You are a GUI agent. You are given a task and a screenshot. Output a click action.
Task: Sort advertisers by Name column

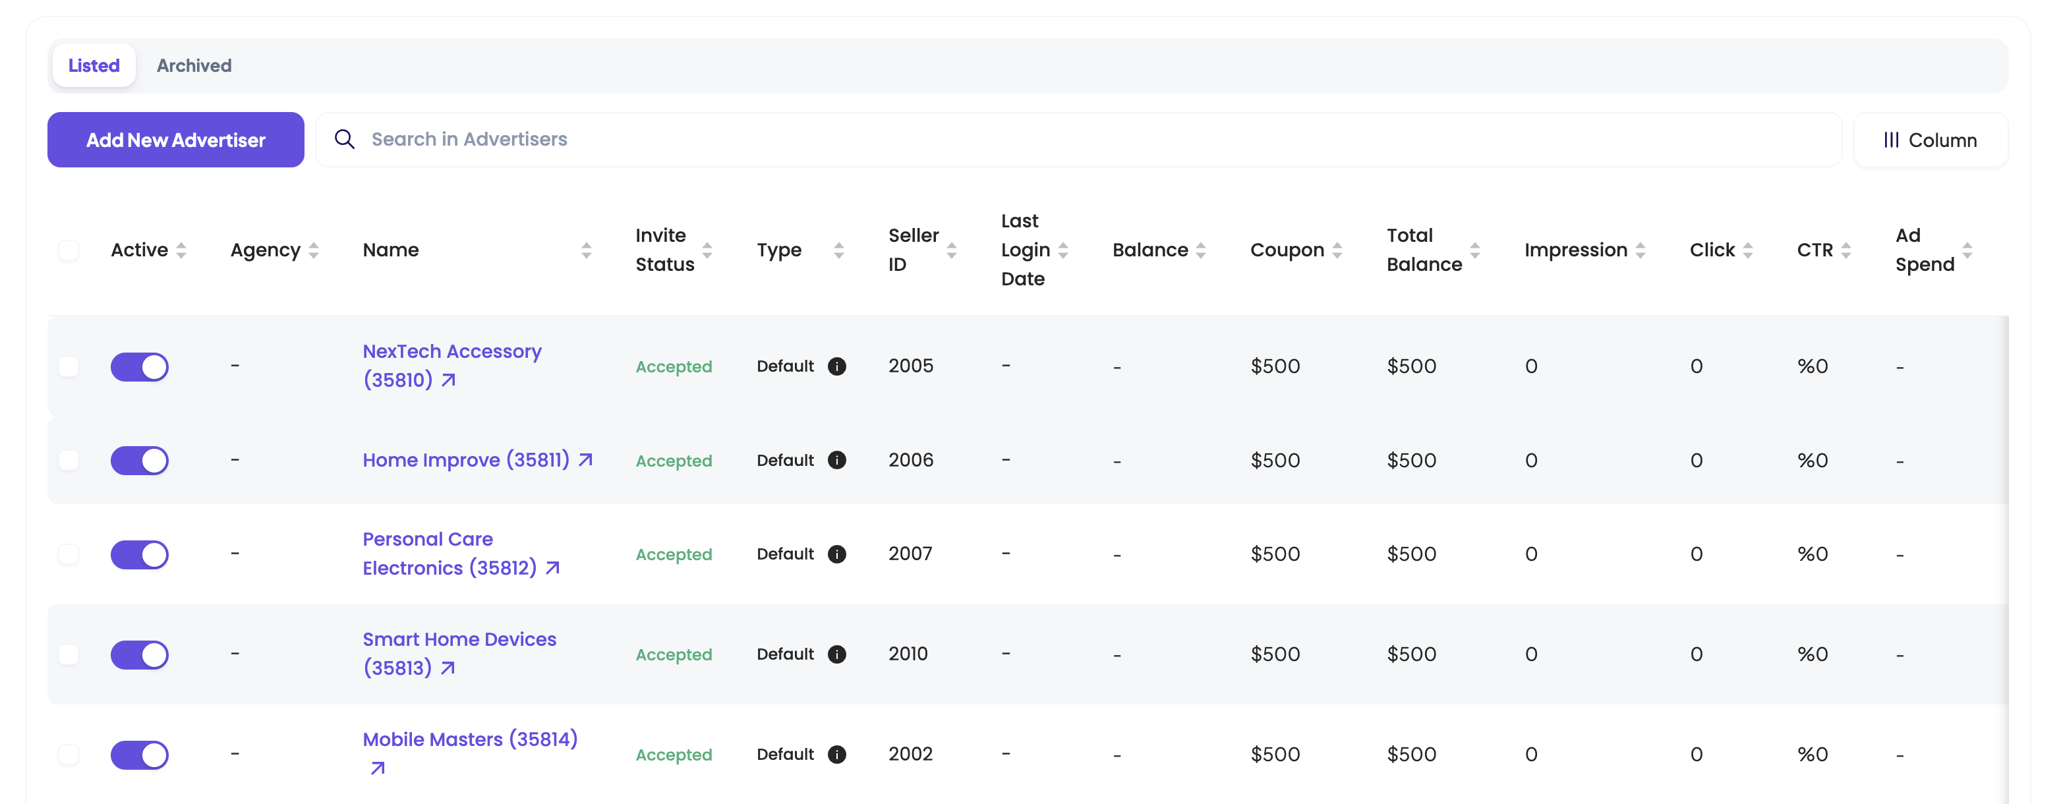(585, 250)
